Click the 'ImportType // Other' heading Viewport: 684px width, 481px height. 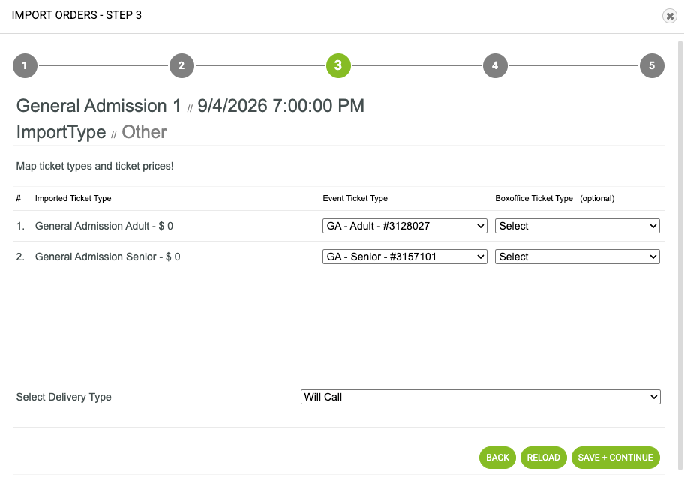pyautogui.click(x=91, y=132)
